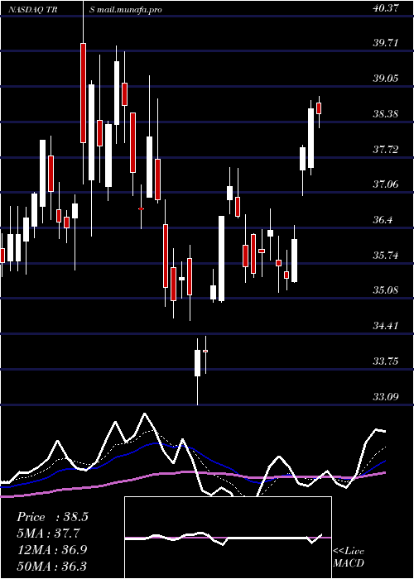Click the last red candle near 38.5
The height and width of the screenshot is (579, 414).
(319, 108)
